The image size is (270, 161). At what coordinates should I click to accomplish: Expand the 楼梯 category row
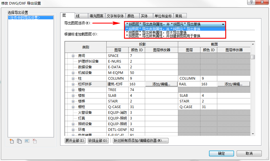point(73,101)
